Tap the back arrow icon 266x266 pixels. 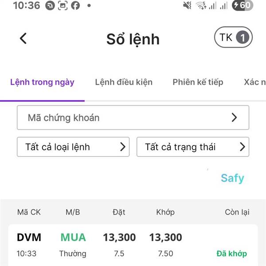[x=23, y=38]
